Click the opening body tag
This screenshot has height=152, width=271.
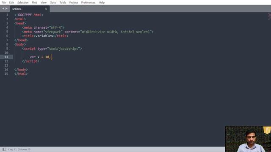(x=20, y=44)
